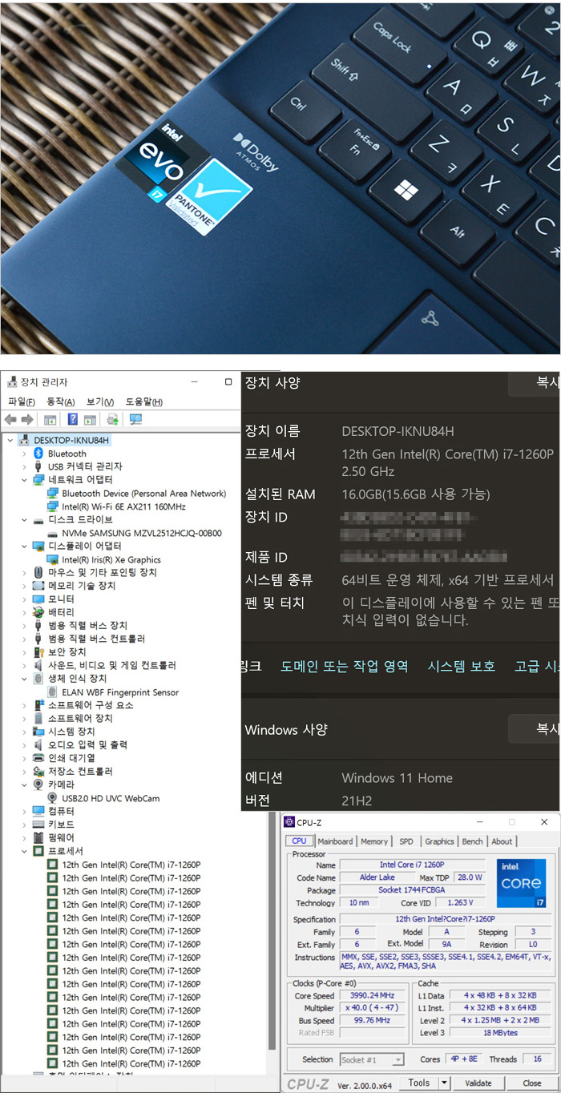This screenshot has height=1097, width=561.
Task: Click the Device Manager title bar icon
Action: (11, 382)
